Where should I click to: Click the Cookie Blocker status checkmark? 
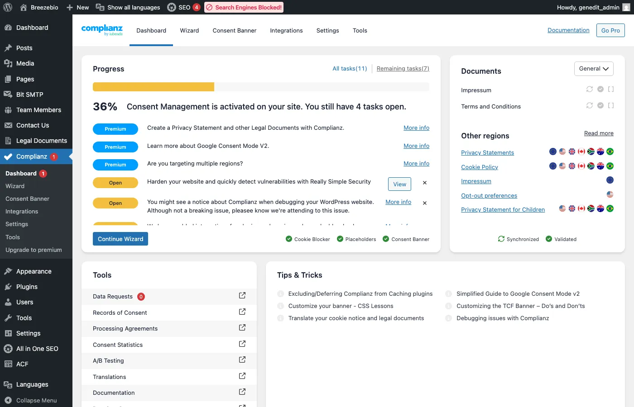tap(289, 239)
